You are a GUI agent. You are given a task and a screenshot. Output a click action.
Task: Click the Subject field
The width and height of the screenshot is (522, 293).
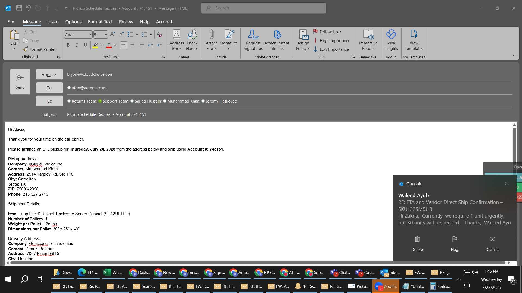289,114
